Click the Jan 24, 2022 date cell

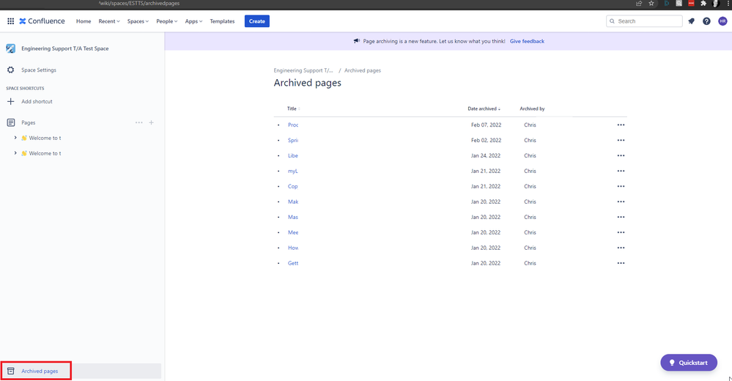(x=486, y=156)
